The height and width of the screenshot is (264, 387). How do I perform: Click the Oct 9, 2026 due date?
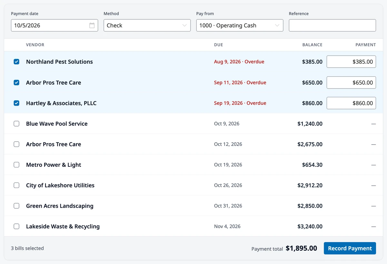tap(227, 124)
